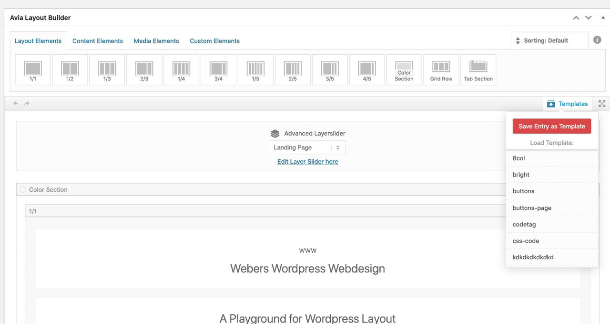Load the kdkdkdkdkdkd template
The width and height of the screenshot is (610, 324).
pos(552,257)
